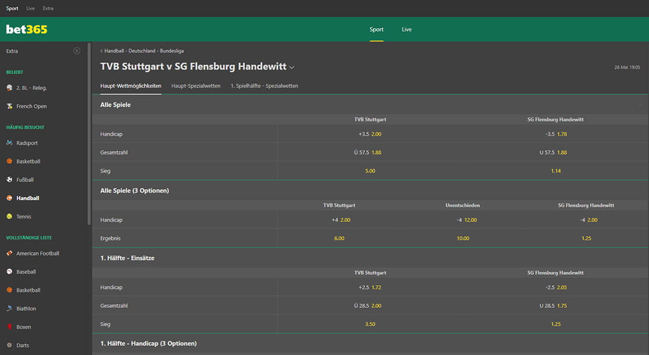Viewport: 649px width, 355px height.
Task: Select Unentschieden handicap -4 at 12.00
Action: click(467, 220)
